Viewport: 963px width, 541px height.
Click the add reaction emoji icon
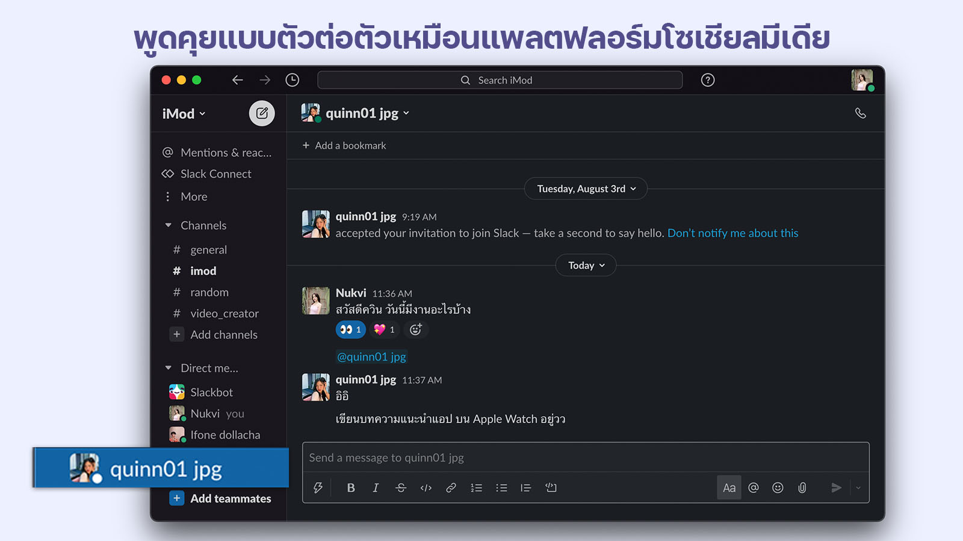pos(415,329)
